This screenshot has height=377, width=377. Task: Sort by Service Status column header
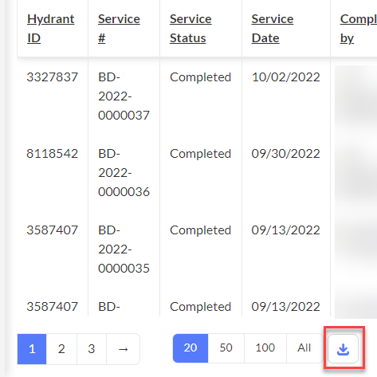pos(190,29)
